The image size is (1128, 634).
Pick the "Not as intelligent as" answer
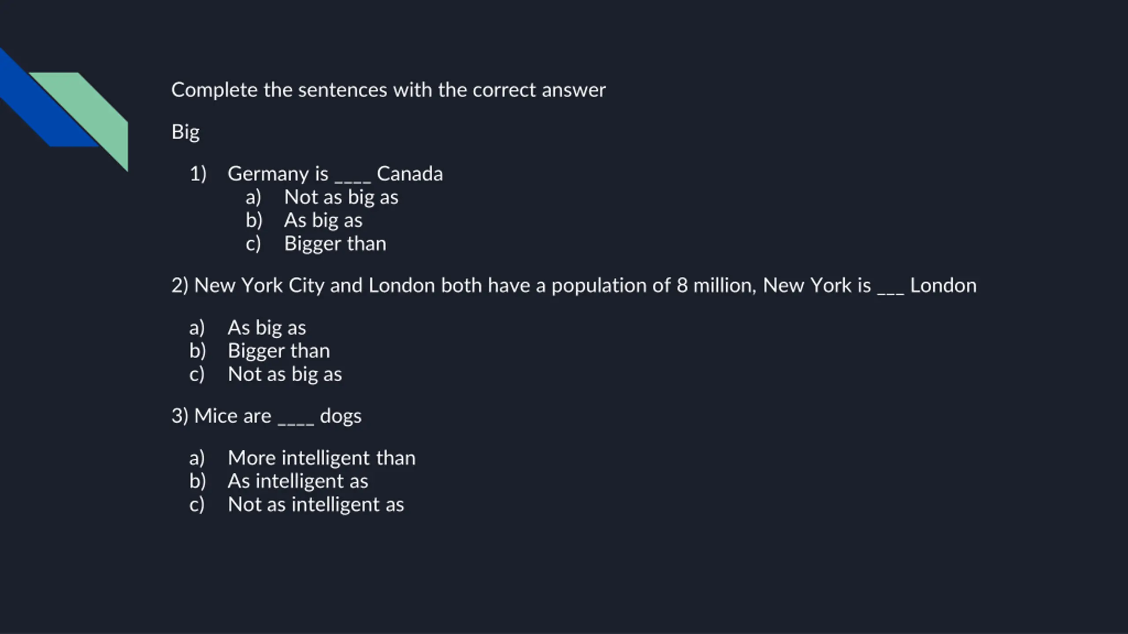(315, 504)
